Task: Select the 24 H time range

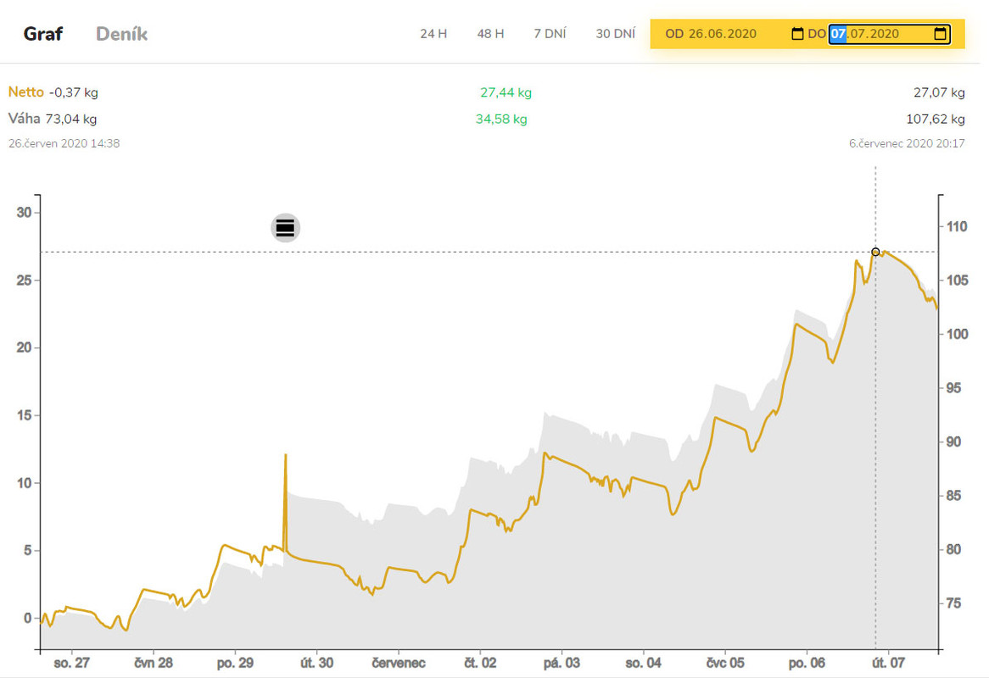Action: coord(433,34)
